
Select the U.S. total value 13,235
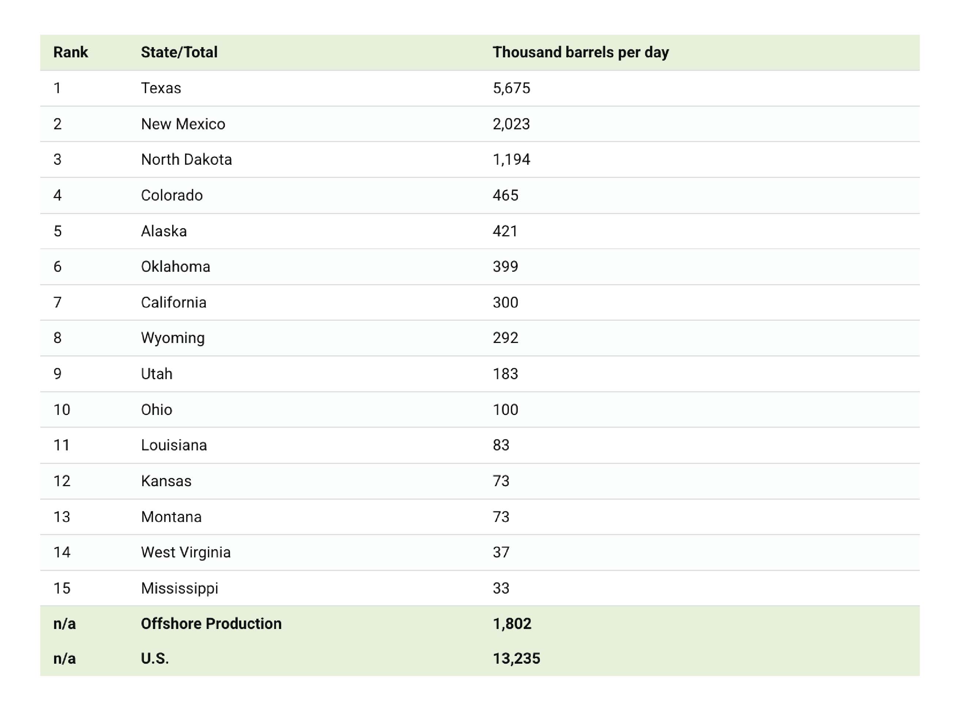click(x=516, y=659)
